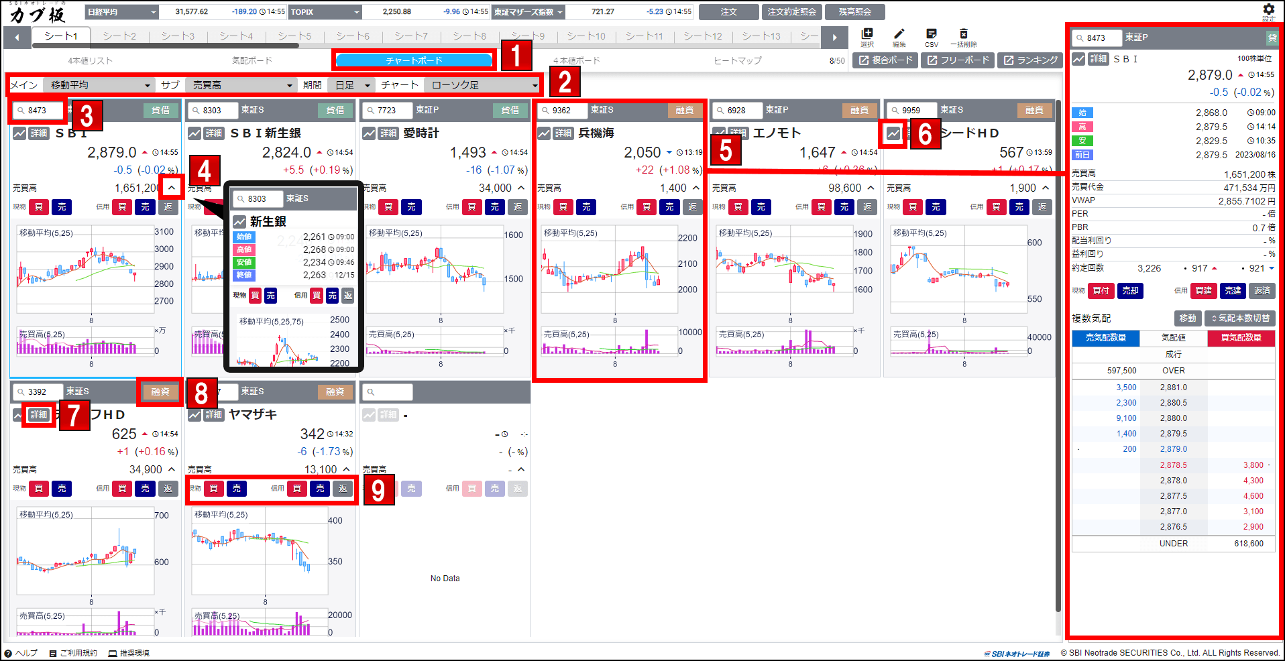Viewport: 1285px width, 661px height.
Task: Click 買建 in right panel
Action: click(x=1205, y=290)
